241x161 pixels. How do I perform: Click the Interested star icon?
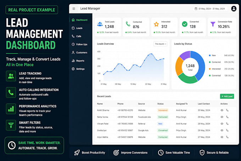pos(156,24)
